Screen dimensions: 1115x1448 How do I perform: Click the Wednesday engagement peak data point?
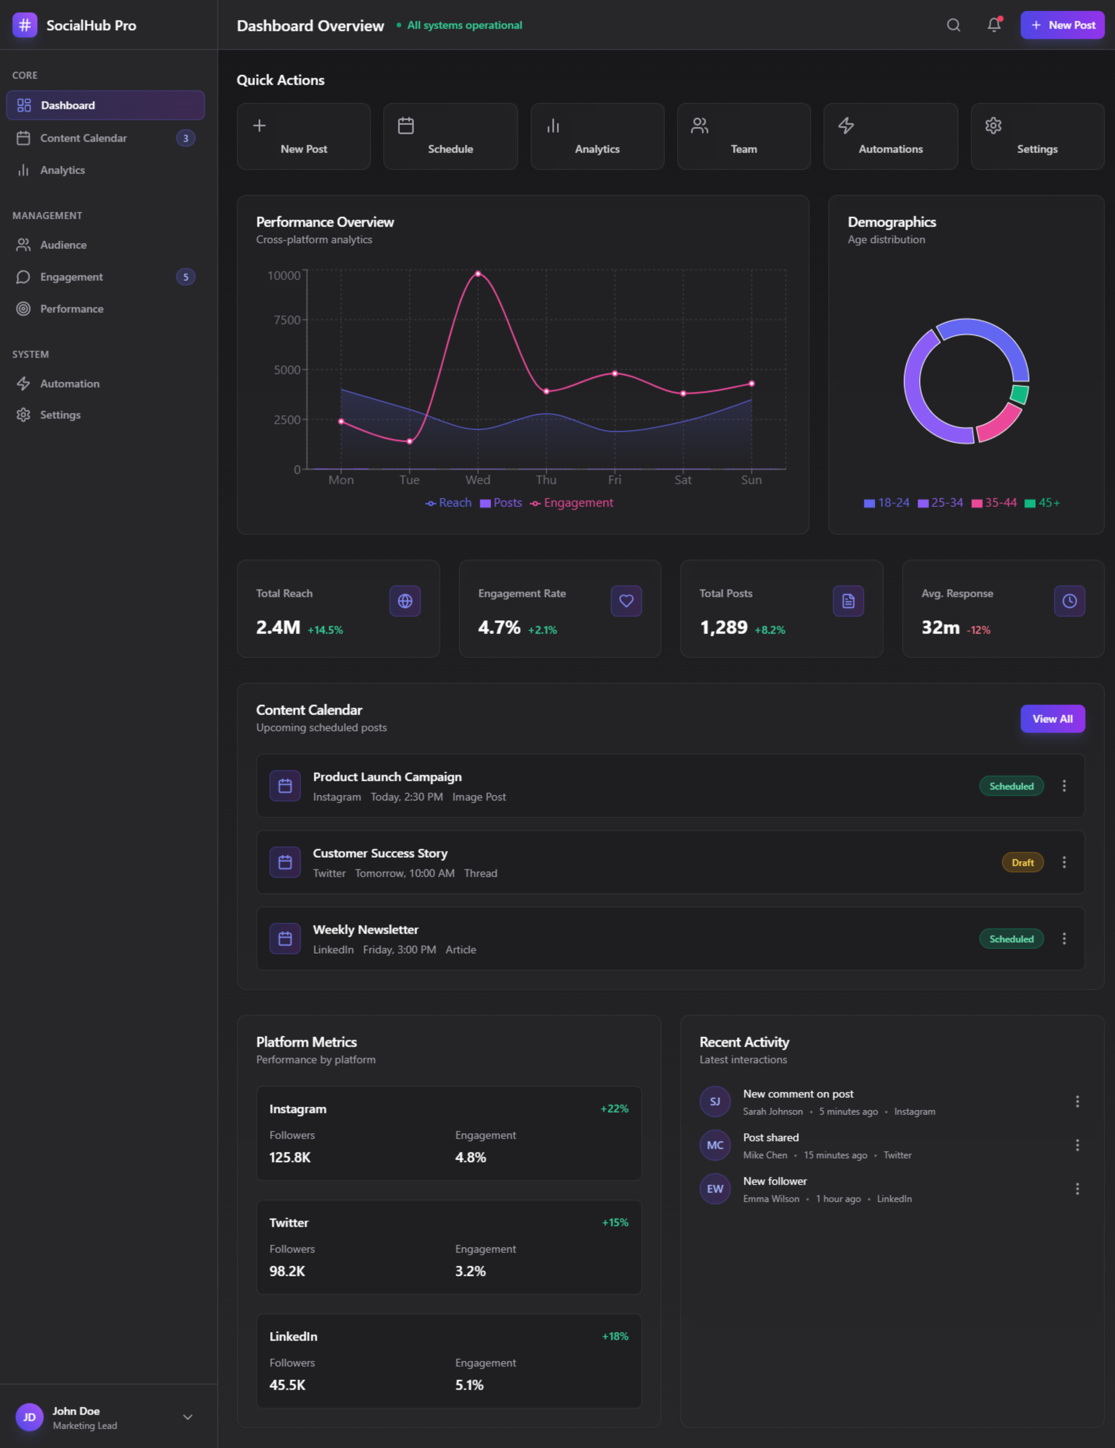point(478,273)
